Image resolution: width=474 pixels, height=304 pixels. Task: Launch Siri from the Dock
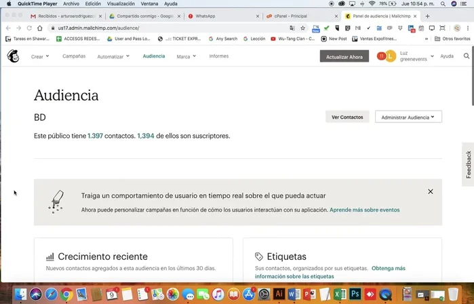pos(36,294)
